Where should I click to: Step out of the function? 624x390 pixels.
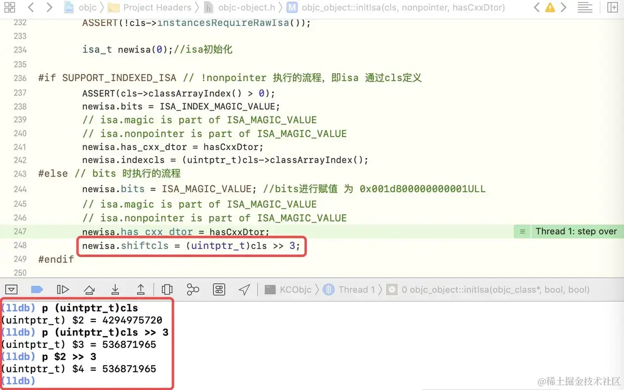140,289
